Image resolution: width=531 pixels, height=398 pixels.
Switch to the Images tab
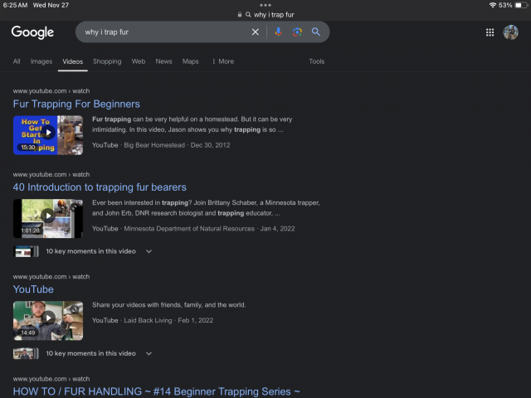tap(41, 61)
